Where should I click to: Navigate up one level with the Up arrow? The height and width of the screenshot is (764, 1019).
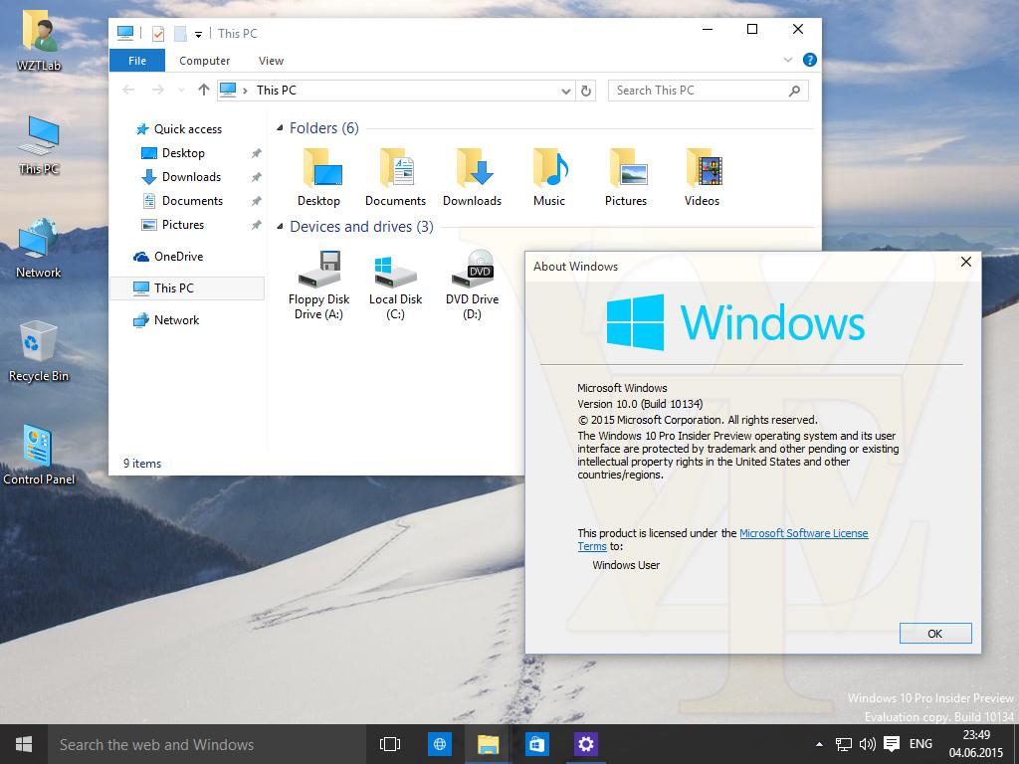point(203,90)
